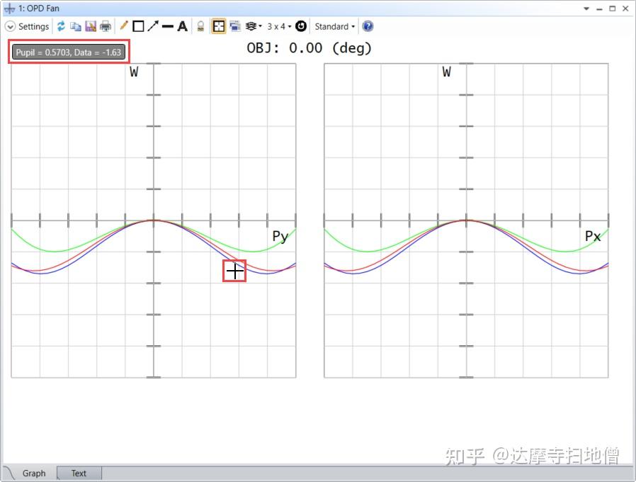Toggle the annotation lock
Screen dimensions: 636x482
[x=200, y=26]
